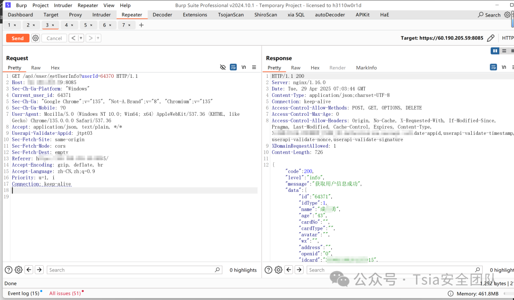Open the TsojanScan extension tab

point(231,15)
